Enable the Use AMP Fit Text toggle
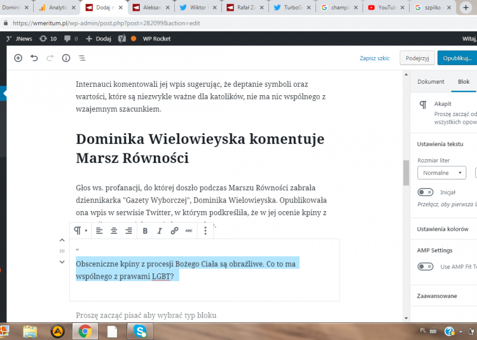 point(425,266)
